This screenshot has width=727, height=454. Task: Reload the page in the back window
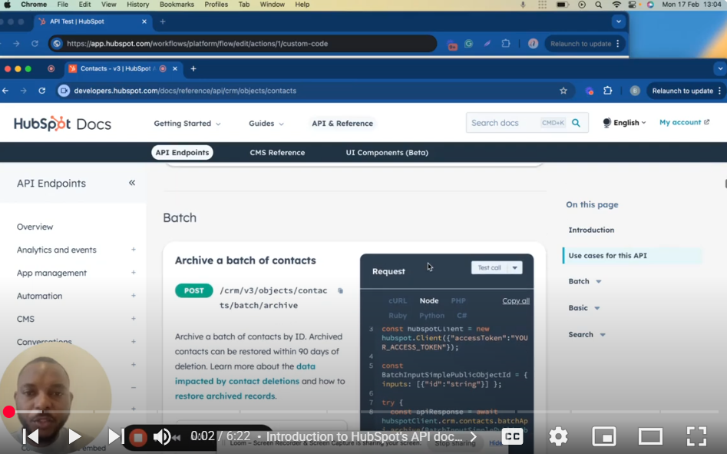pos(35,44)
